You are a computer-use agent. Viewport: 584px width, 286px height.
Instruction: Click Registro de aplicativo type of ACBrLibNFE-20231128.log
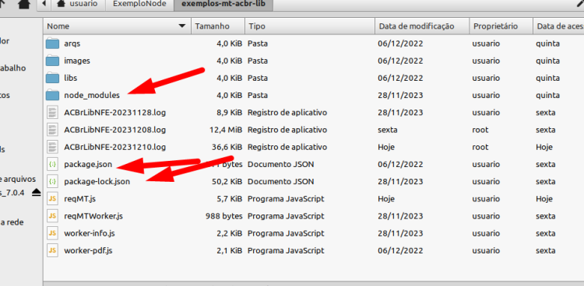(x=287, y=113)
